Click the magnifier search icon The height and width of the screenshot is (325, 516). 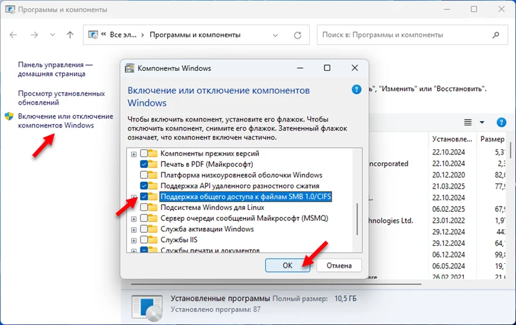coord(496,35)
